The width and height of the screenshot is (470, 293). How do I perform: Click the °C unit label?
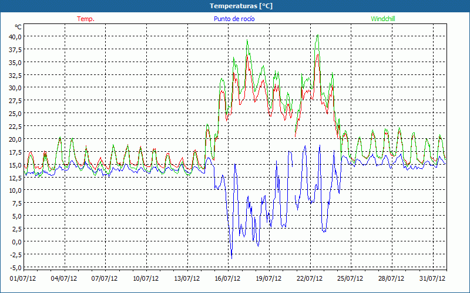pos(18,27)
